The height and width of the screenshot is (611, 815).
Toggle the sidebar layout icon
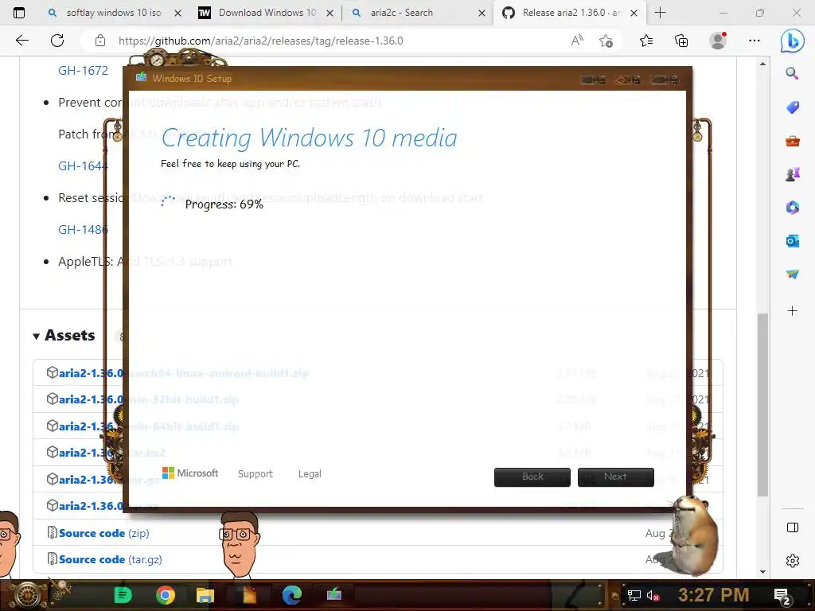tap(792, 527)
